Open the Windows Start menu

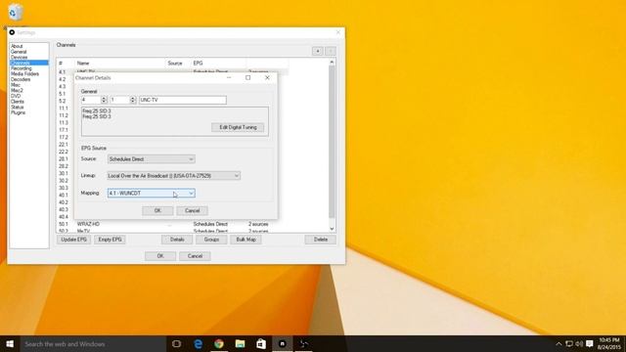(x=10, y=343)
